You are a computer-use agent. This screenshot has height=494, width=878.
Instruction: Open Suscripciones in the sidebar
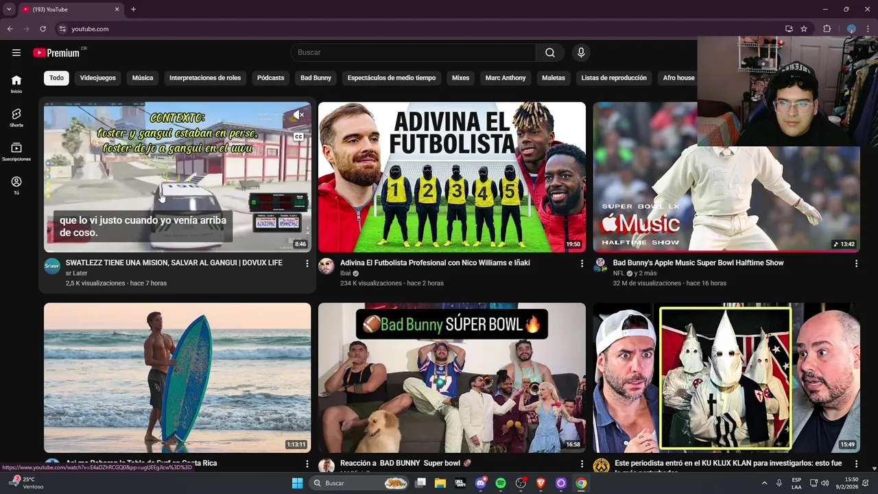(x=16, y=152)
